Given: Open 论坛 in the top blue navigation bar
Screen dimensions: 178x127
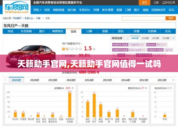Looking at the screenshot, I should [171, 10].
